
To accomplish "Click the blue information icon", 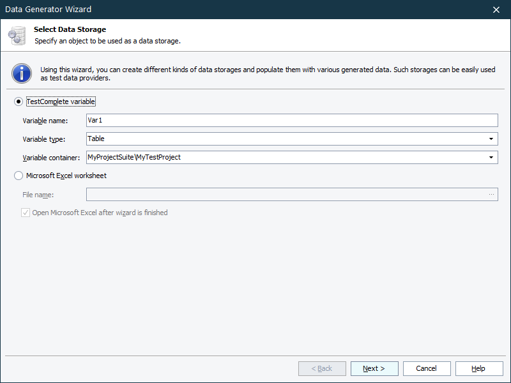I will (x=22, y=72).
